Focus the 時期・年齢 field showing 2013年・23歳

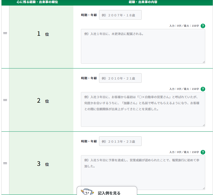tap(120, 141)
